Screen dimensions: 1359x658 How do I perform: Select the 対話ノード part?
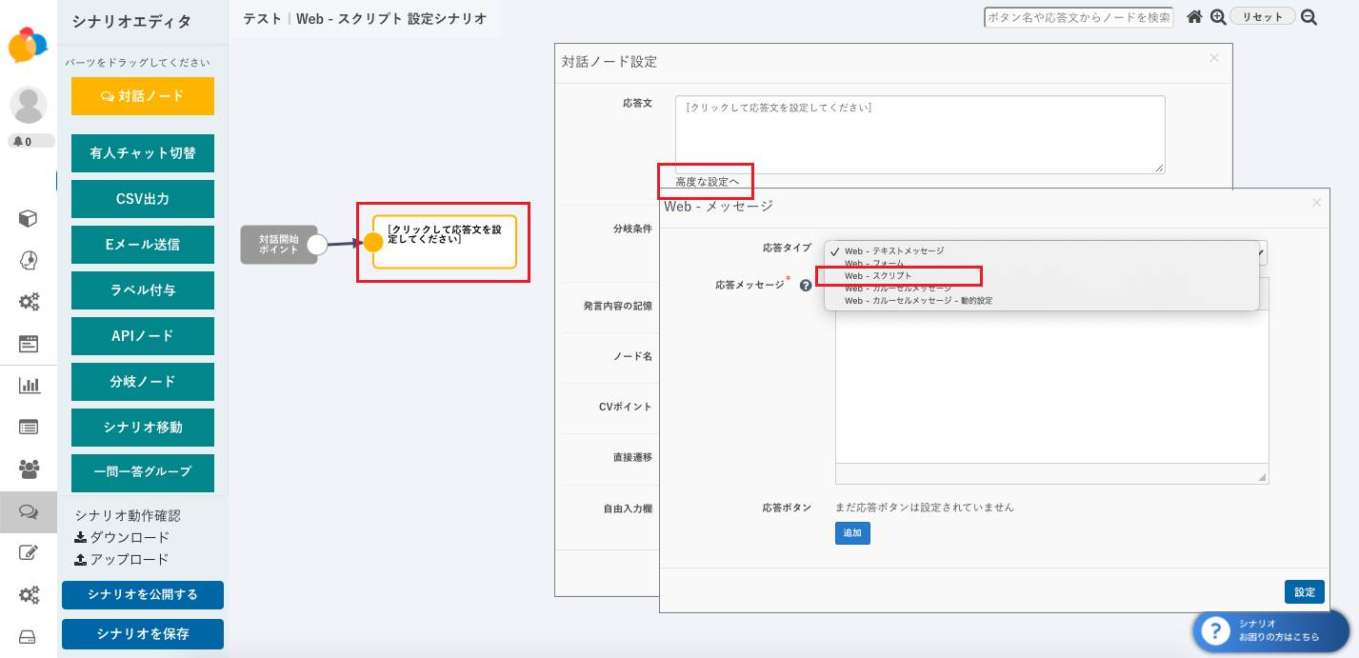pos(143,96)
